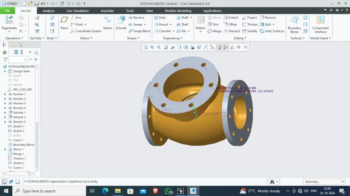
Task: Click the Project editing tool
Action: pos(249,17)
